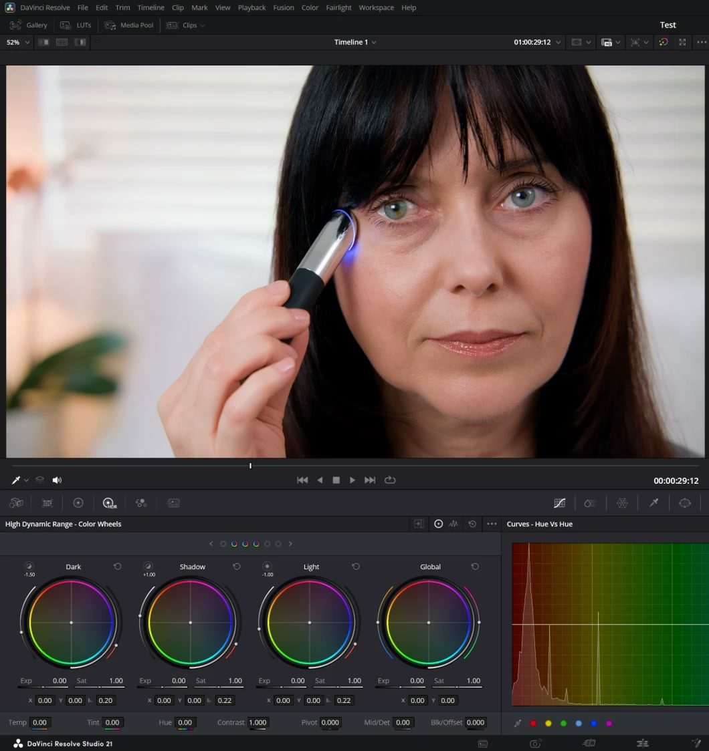Open the primary Color Wheels palette
The height and width of the screenshot is (751, 709).
(78, 503)
